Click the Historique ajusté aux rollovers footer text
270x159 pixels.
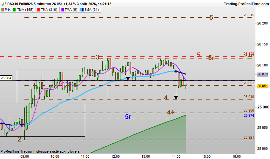(x=57, y=151)
